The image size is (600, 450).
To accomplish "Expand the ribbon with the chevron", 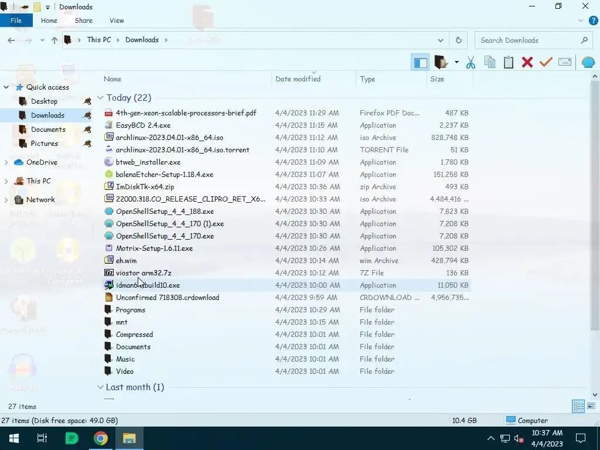I will [581, 21].
